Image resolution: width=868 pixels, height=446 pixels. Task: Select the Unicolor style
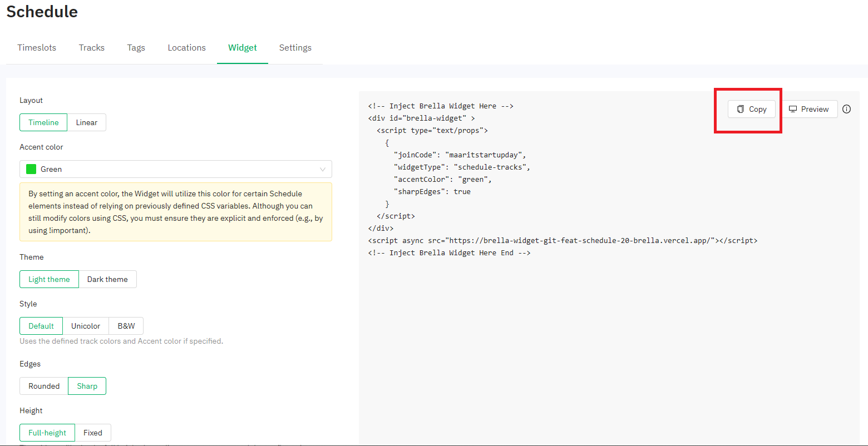pos(86,326)
